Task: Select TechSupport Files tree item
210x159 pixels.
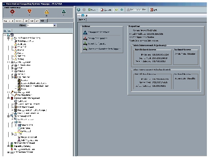Action: tap(26, 41)
